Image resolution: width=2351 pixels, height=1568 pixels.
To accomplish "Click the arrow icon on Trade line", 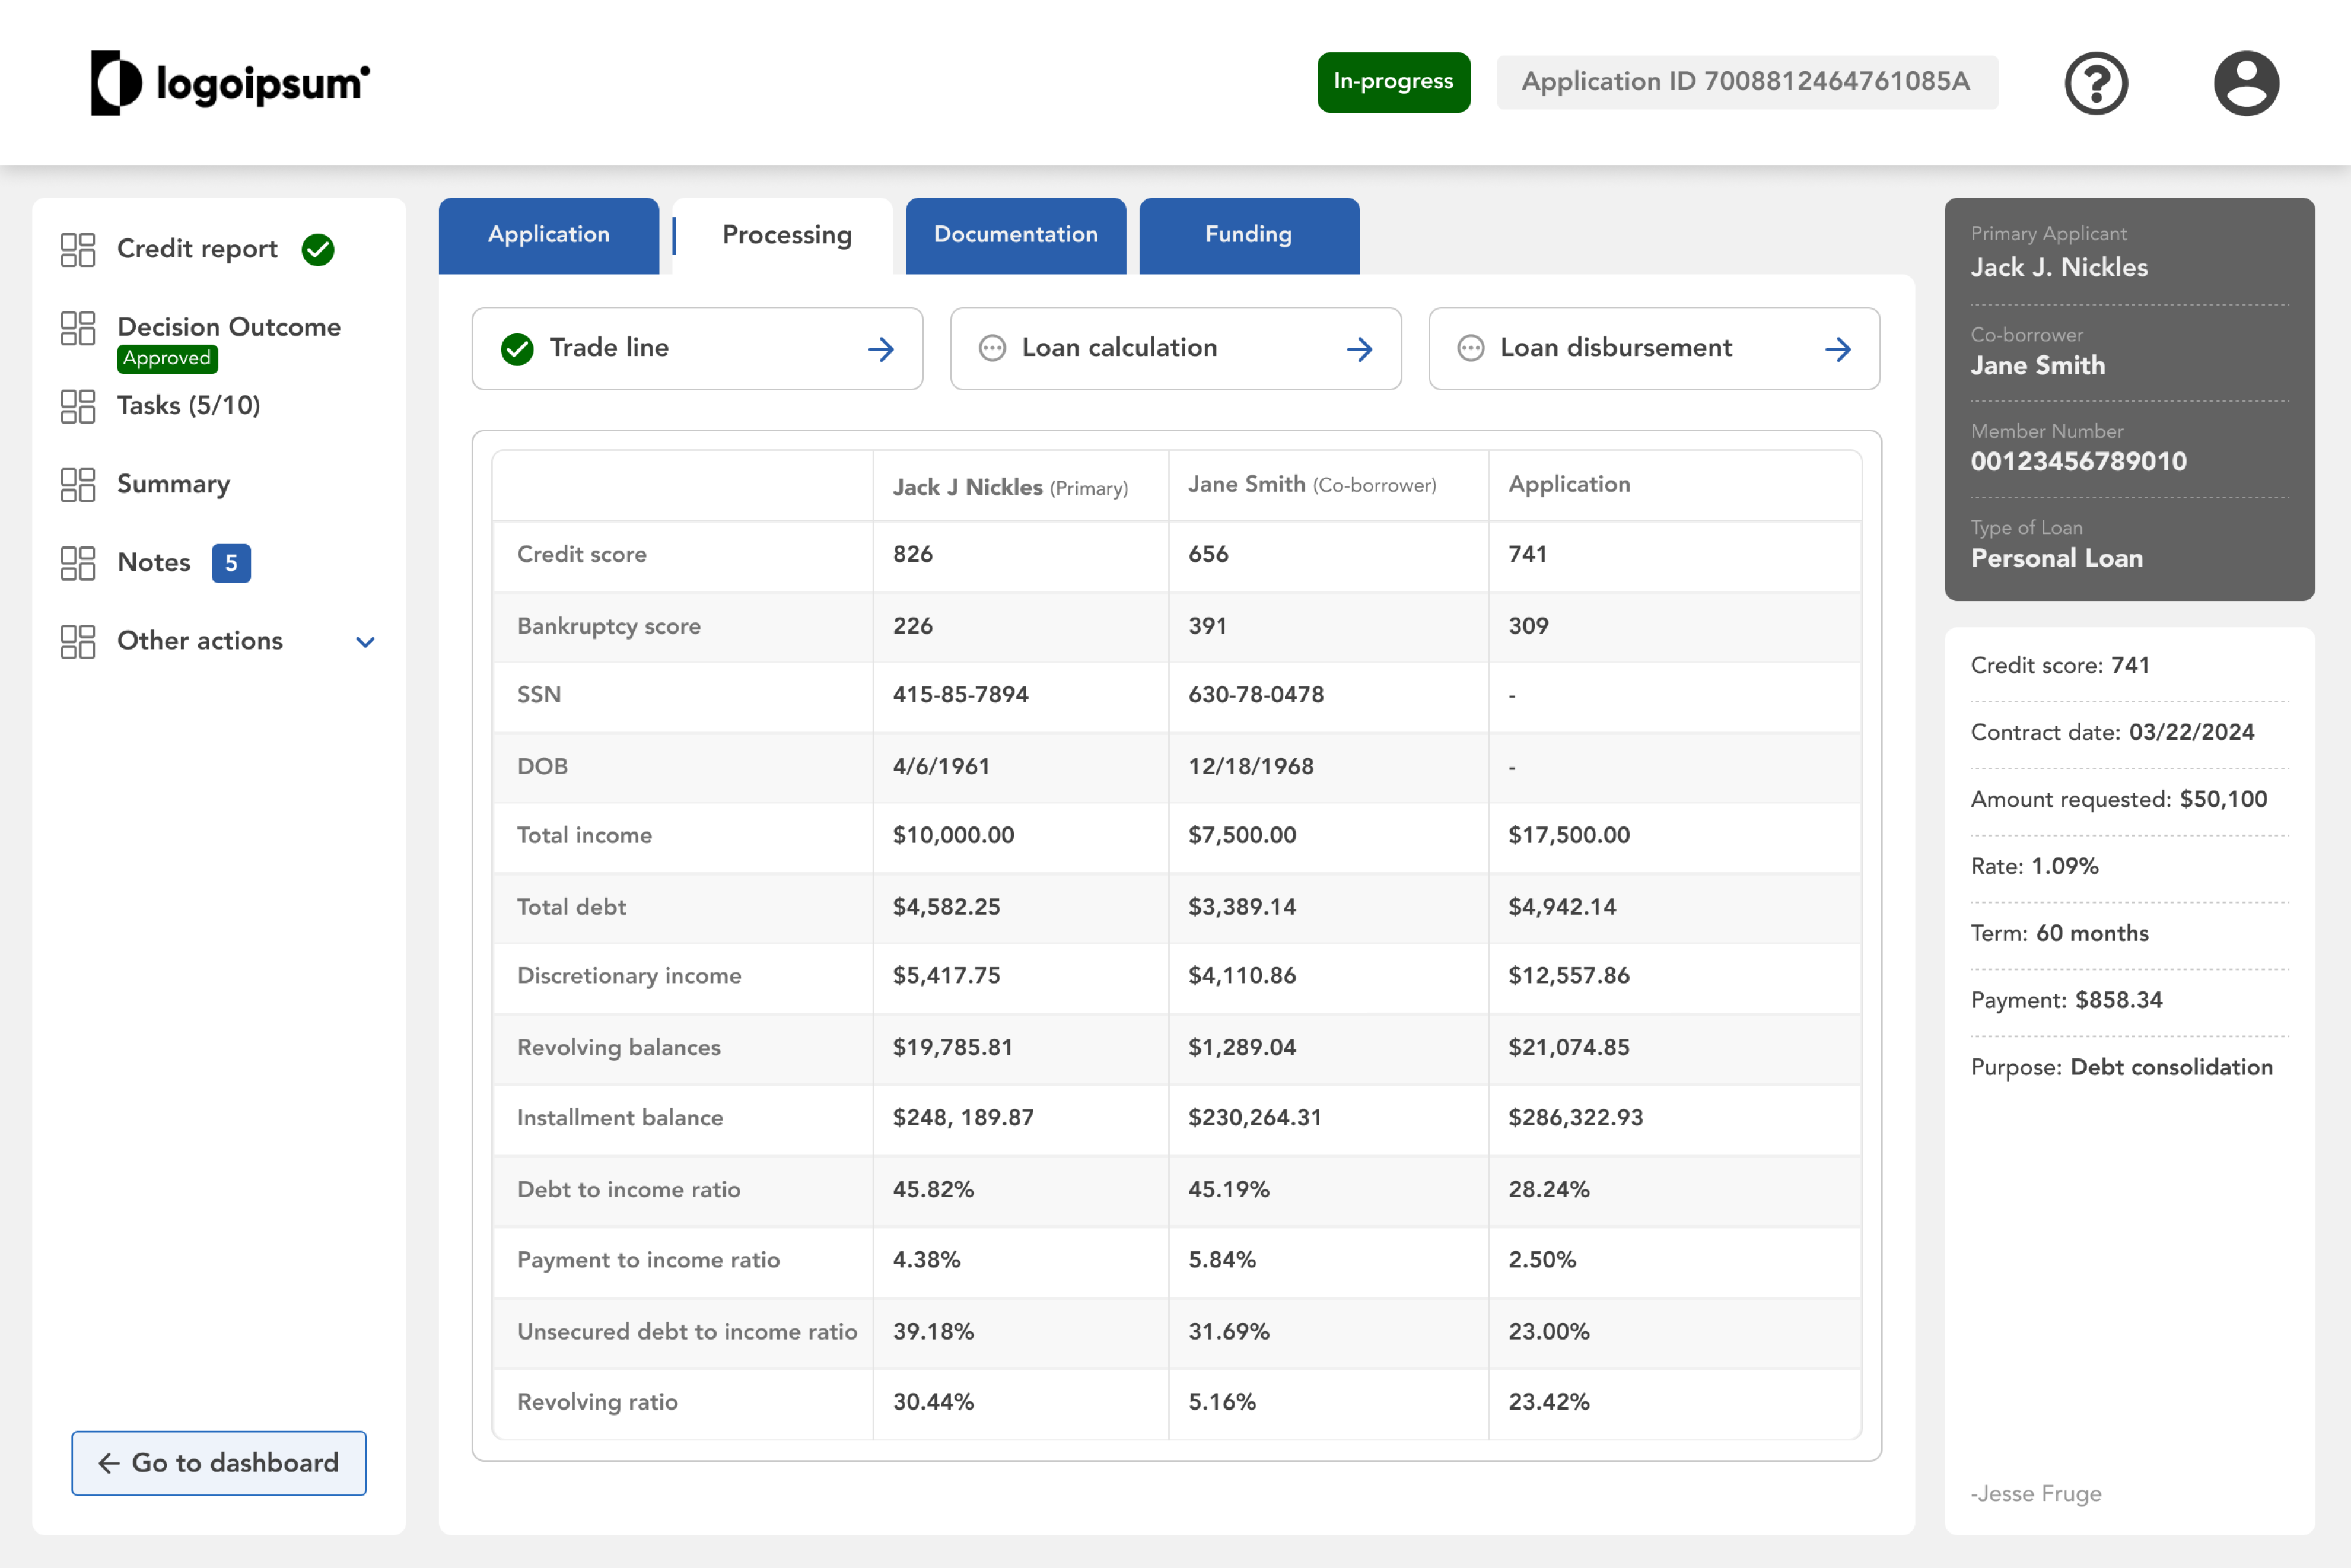I will pos(881,349).
